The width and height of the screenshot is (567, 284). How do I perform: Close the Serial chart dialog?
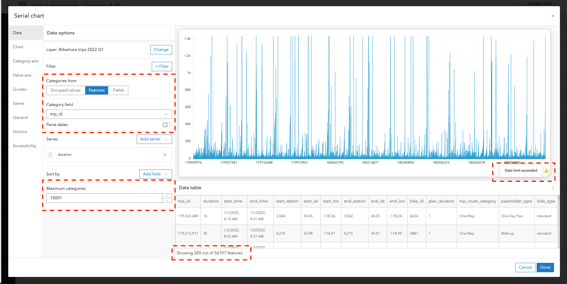point(553,16)
